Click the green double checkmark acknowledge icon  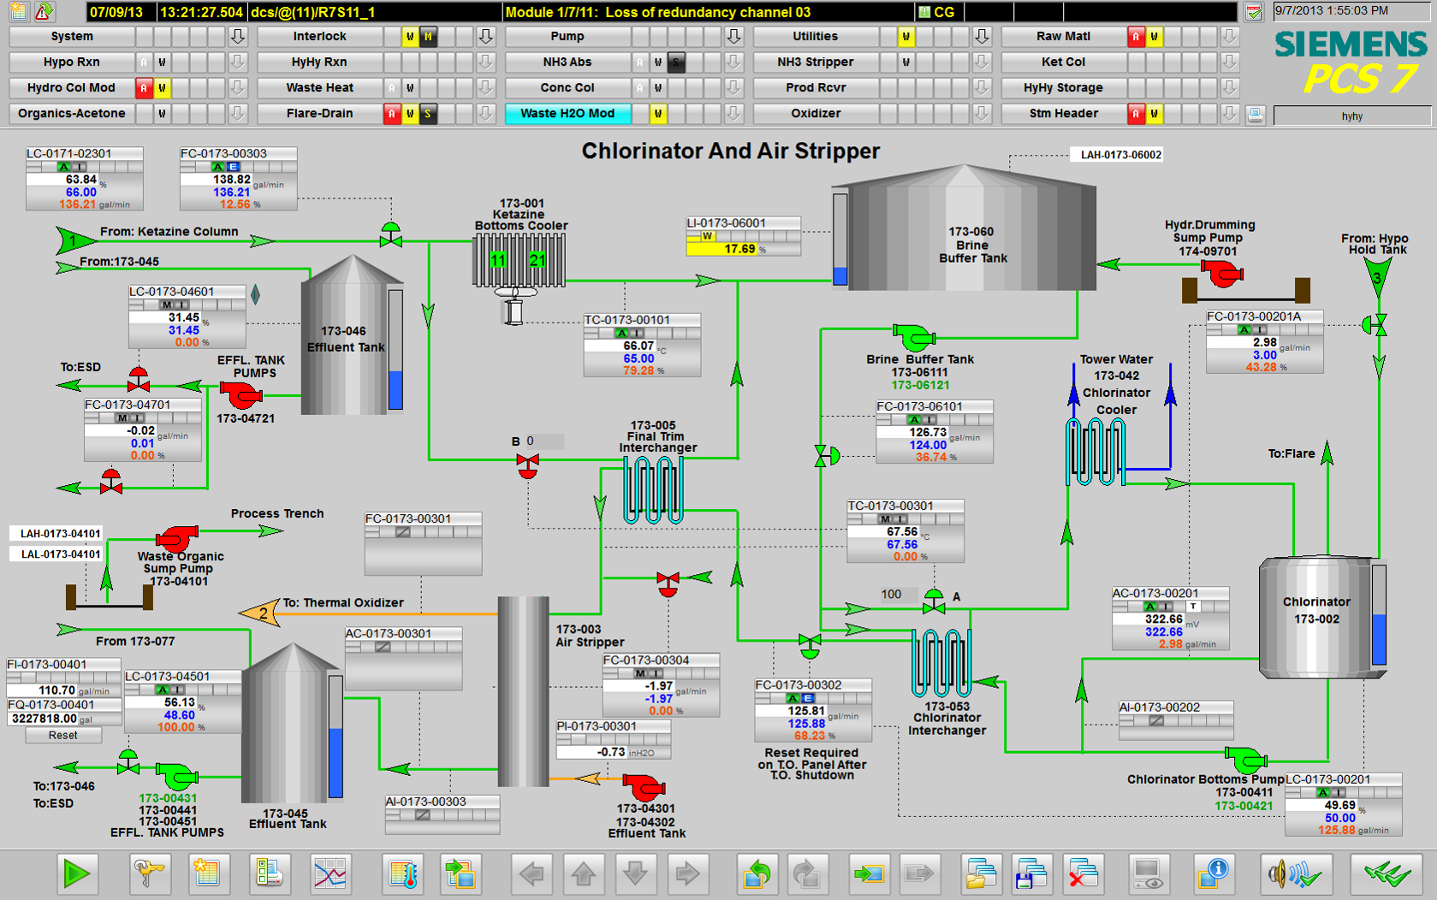pyautogui.click(x=1387, y=874)
